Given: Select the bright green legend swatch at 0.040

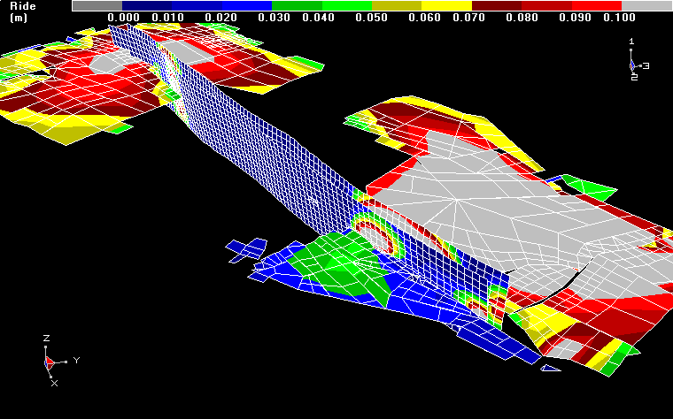Looking at the screenshot, I should click(x=347, y=5).
